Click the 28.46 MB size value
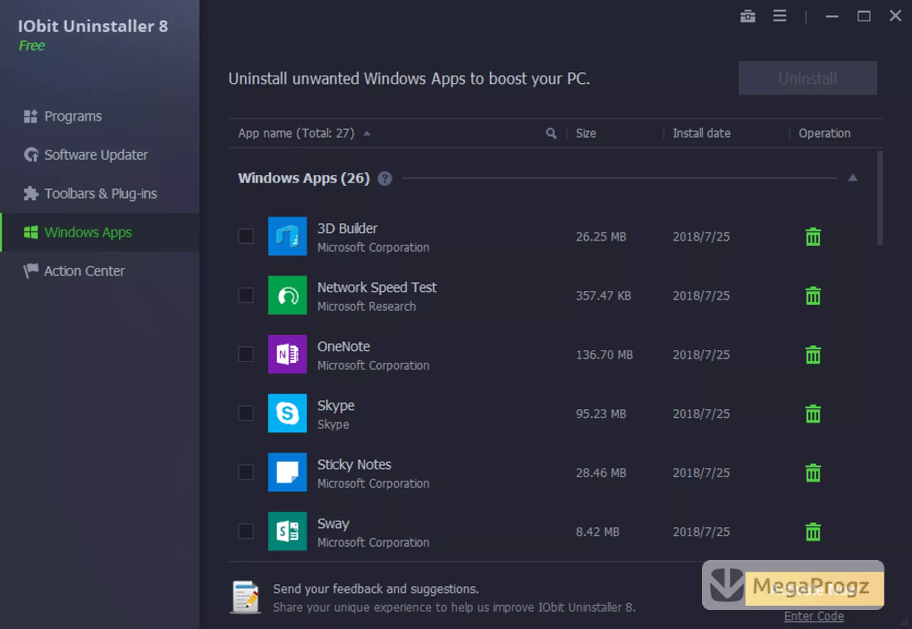Screen dimensions: 912x629 [601, 473]
